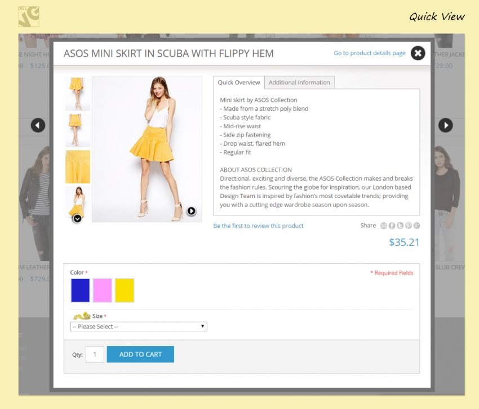Click the measuring tape size guide icon

(82, 316)
